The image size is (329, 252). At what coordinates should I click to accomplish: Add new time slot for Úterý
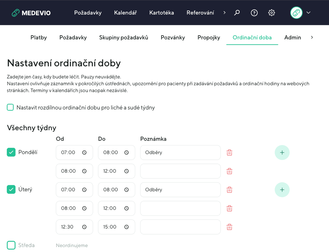pos(282,190)
